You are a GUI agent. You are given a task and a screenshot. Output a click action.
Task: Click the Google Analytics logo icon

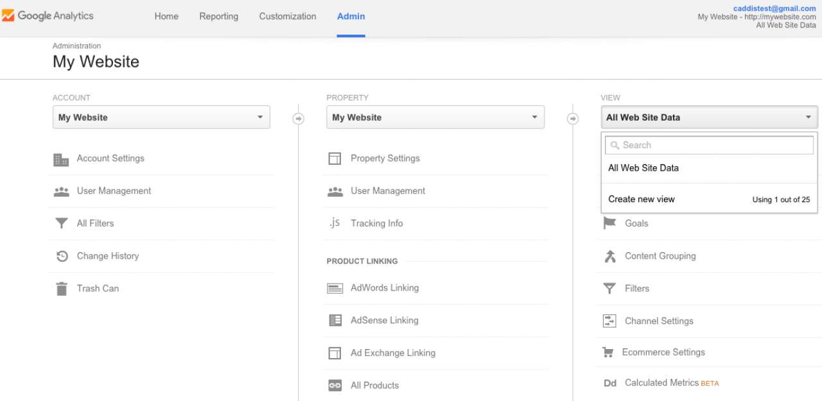(x=8, y=16)
